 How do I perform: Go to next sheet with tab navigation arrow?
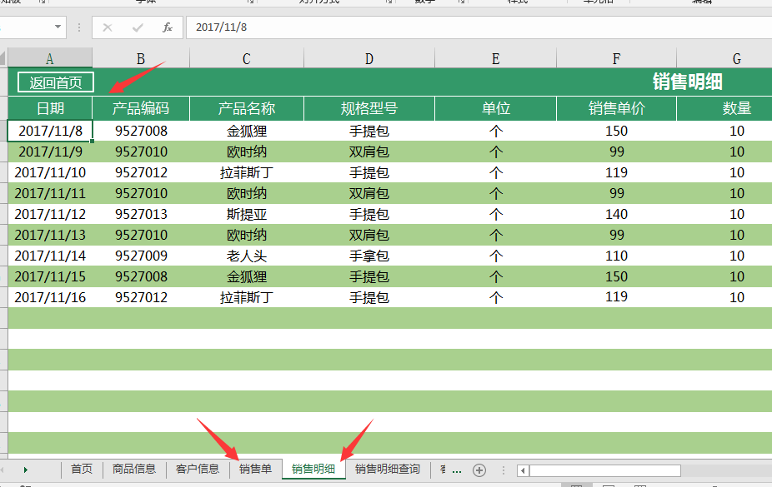click(x=26, y=470)
